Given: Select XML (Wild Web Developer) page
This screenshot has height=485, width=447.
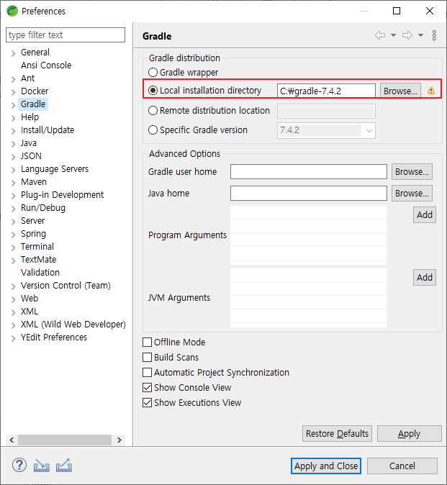Looking at the screenshot, I should 73,325.
